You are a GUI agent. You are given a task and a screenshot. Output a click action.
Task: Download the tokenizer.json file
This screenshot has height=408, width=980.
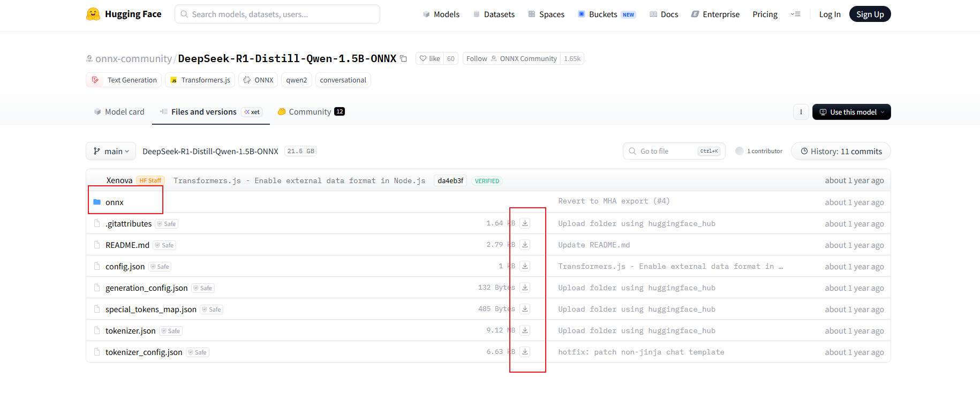pos(525,330)
